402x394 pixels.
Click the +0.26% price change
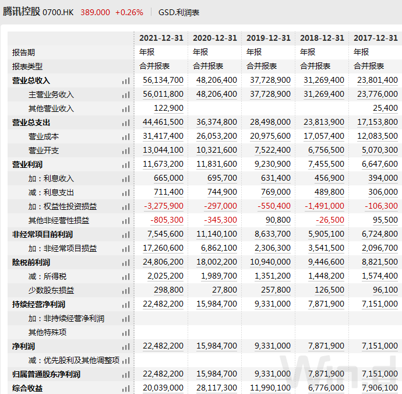(x=129, y=12)
